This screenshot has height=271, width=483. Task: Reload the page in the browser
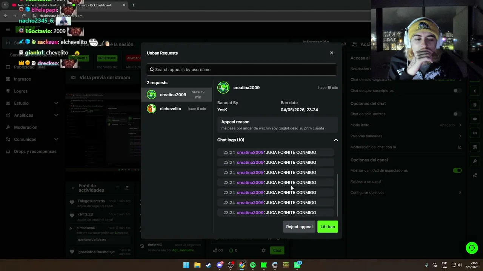tap(24, 16)
